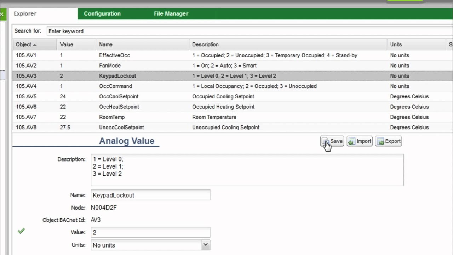
Task: Open the Configuration tab
Action: 102,13
